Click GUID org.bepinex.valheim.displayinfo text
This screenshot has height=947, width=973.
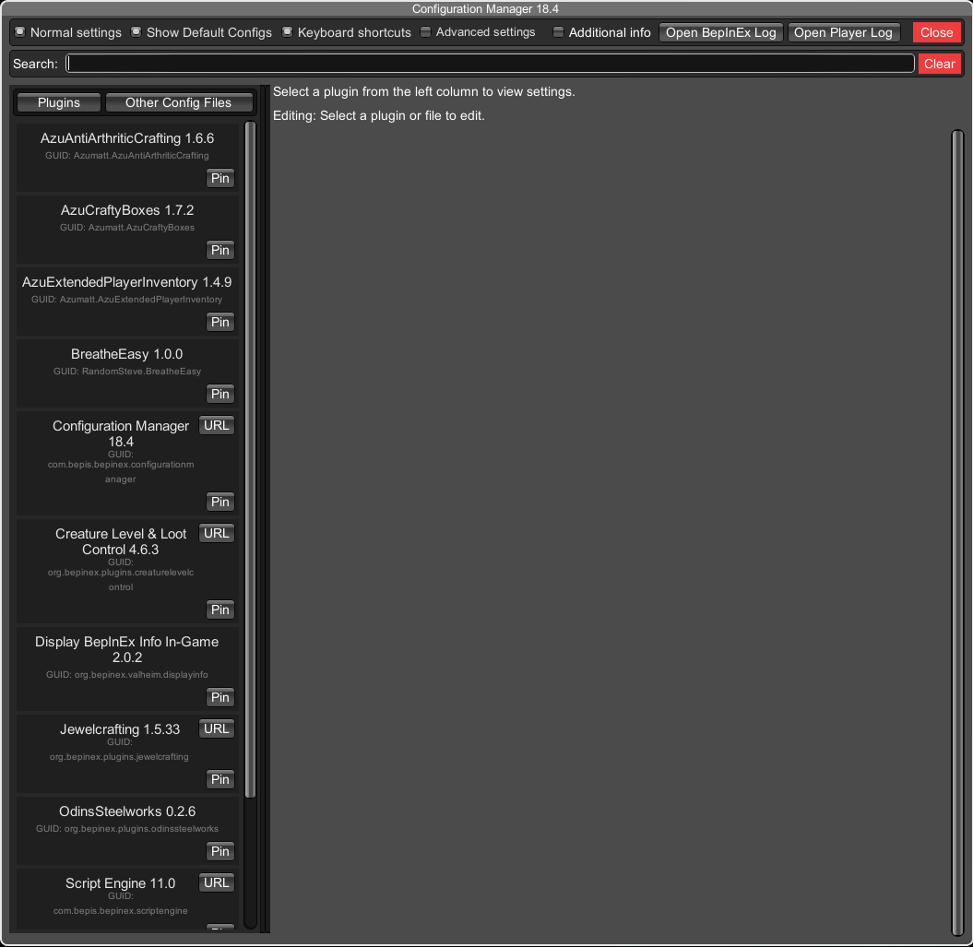127,675
